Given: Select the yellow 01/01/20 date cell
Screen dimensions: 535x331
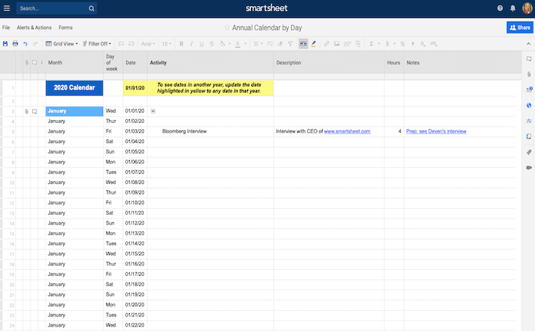Looking at the screenshot, I should pyautogui.click(x=135, y=88).
